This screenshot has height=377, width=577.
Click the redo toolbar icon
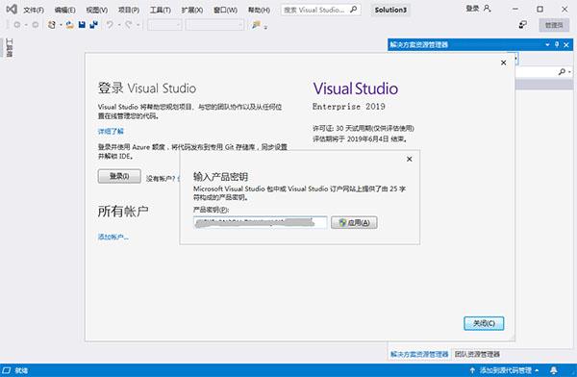point(129,25)
